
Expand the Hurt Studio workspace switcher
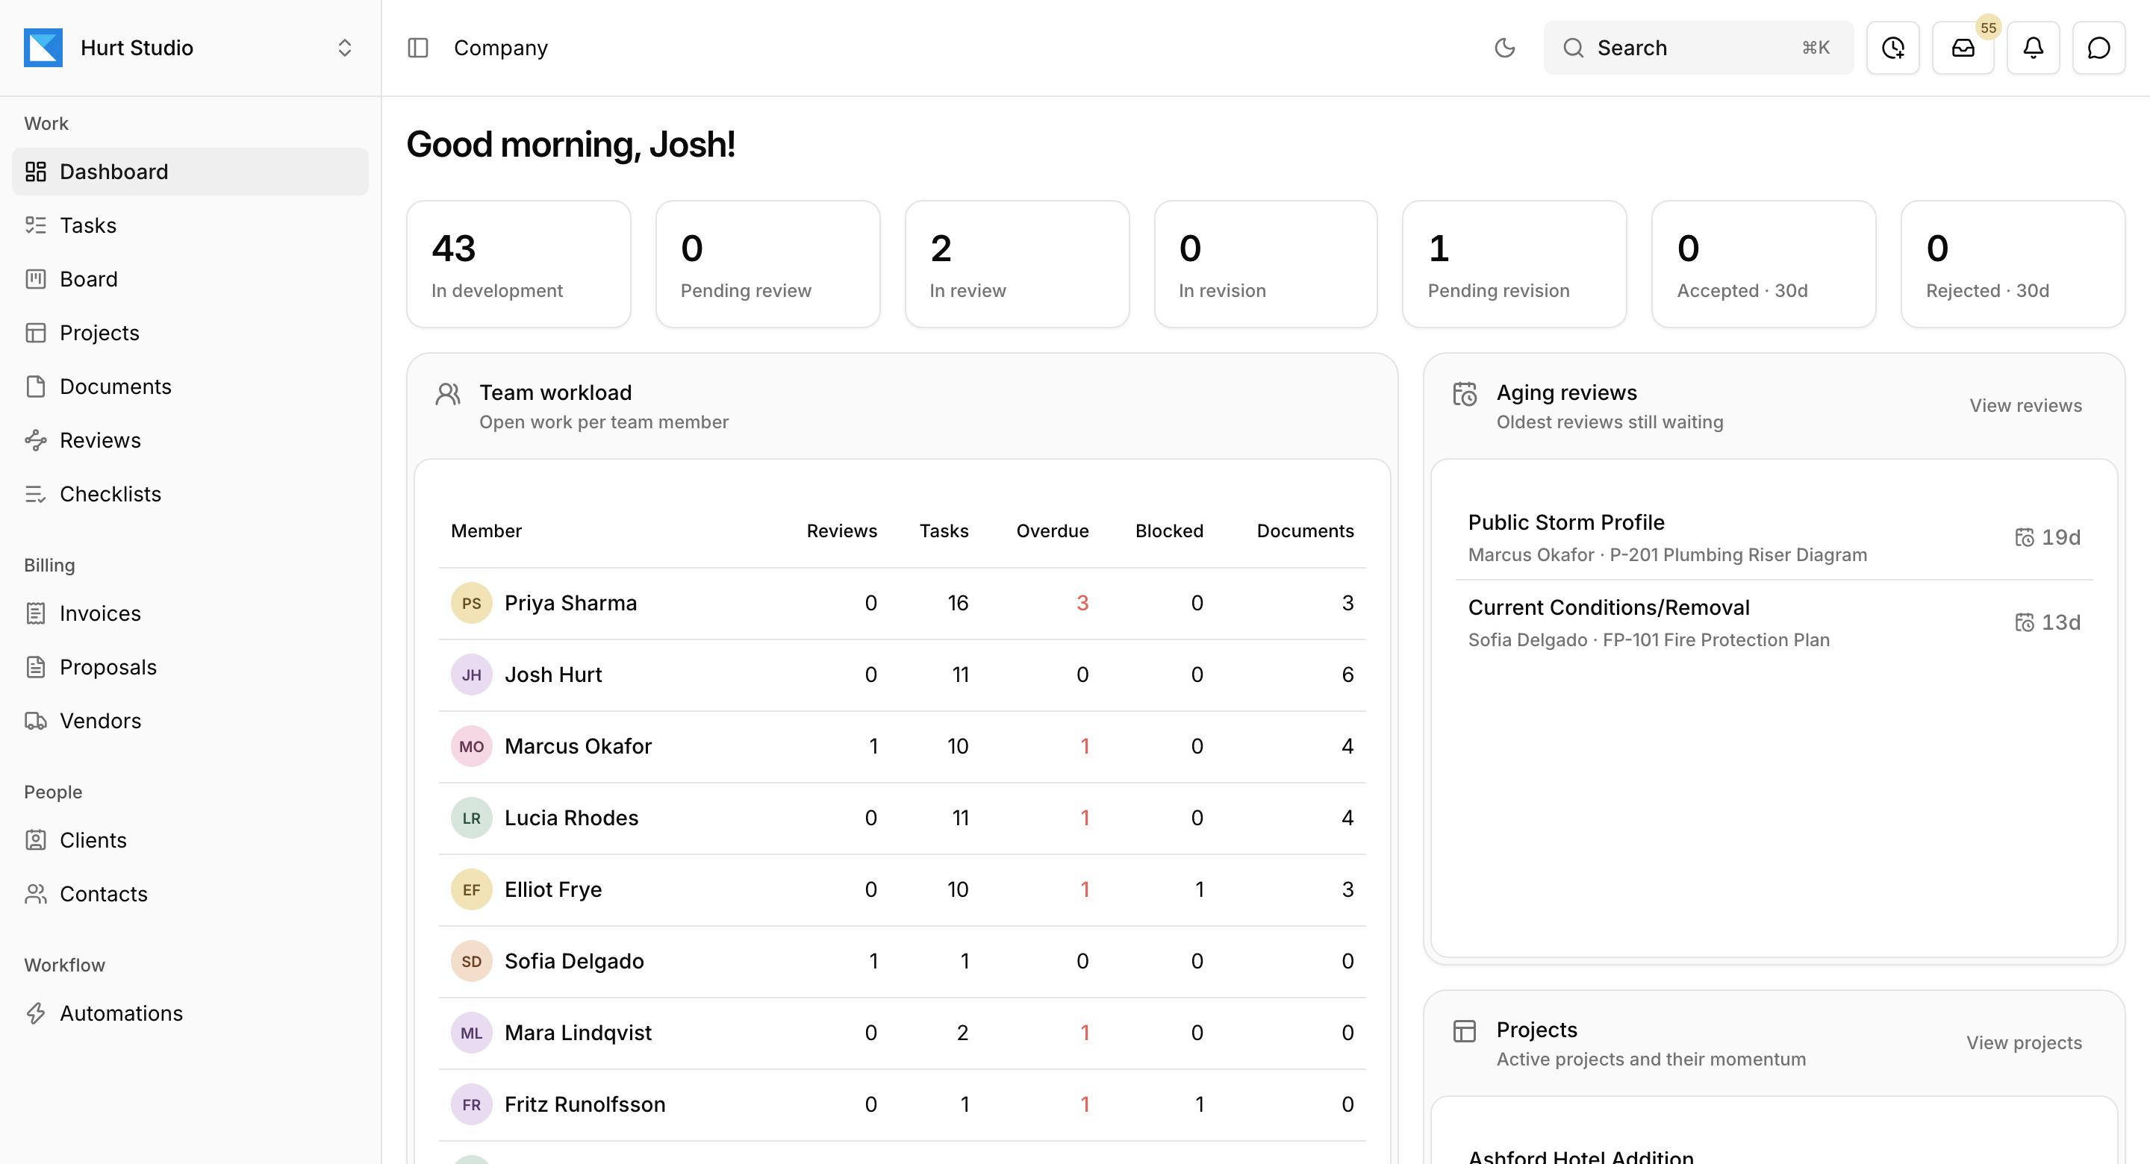(x=345, y=48)
